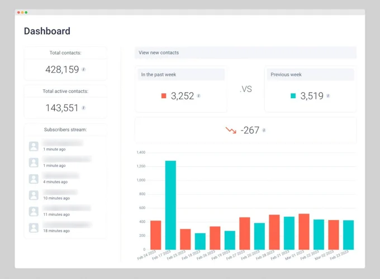
Task: Click the teal Feb 20 2023 bar
Action: click(x=259, y=236)
